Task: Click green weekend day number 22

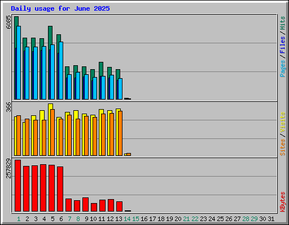Action: pyautogui.click(x=195, y=219)
